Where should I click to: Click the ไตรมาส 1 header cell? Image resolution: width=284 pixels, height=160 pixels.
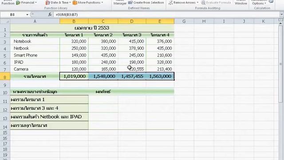74,35
